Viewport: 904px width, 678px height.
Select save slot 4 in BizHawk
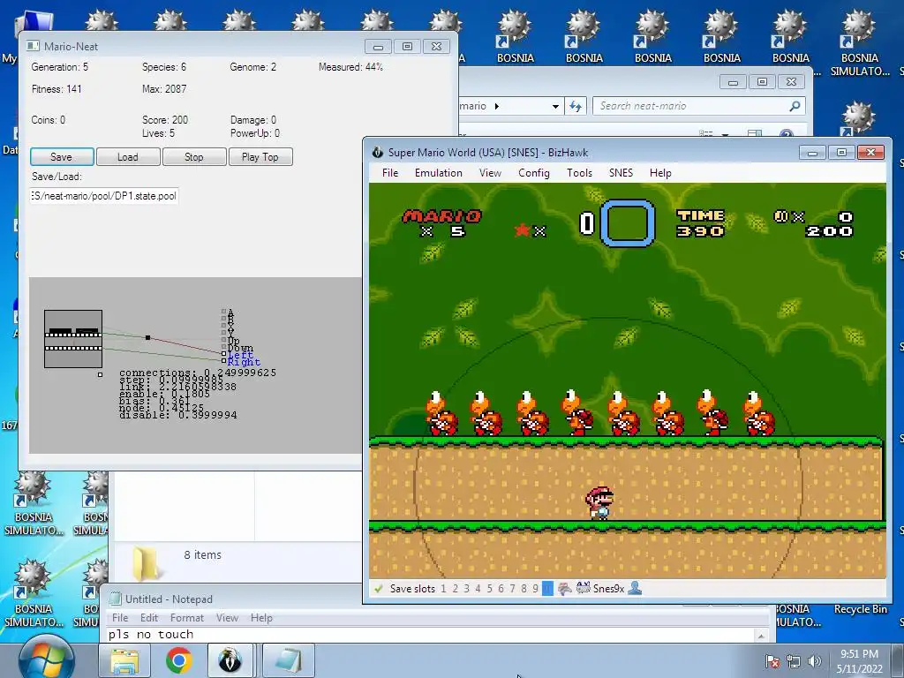(478, 589)
